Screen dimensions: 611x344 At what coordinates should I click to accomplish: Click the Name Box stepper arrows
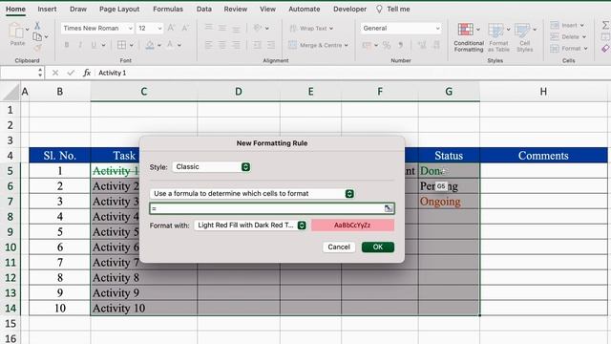[x=40, y=73]
